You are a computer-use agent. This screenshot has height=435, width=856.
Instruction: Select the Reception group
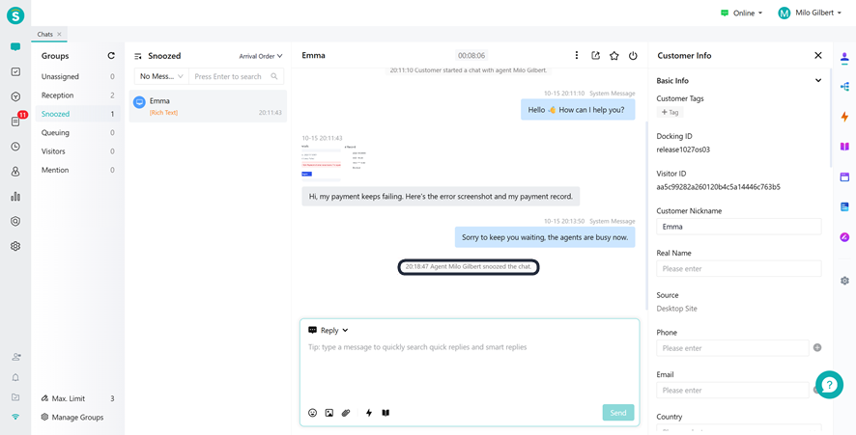coord(78,95)
